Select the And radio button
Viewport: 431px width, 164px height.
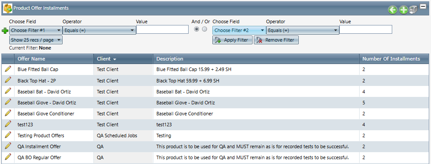point(197,29)
